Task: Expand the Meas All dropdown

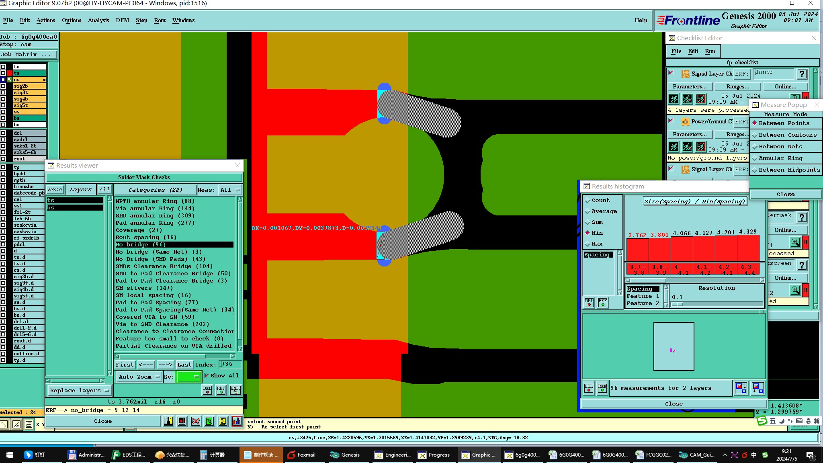Action: coord(230,190)
